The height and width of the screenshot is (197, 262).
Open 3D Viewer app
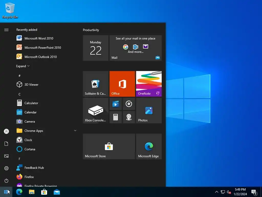[47, 85]
